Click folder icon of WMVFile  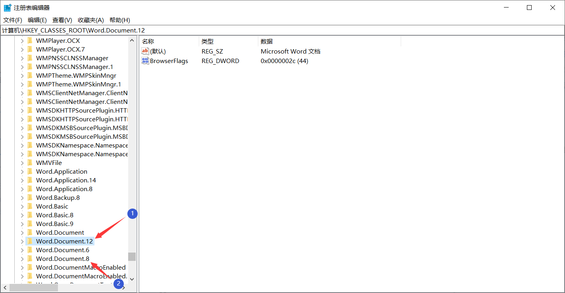30,163
